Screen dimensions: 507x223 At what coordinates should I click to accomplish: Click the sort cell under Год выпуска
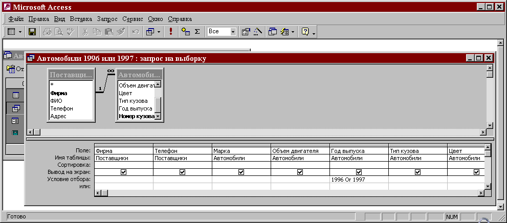pyautogui.click(x=359, y=165)
